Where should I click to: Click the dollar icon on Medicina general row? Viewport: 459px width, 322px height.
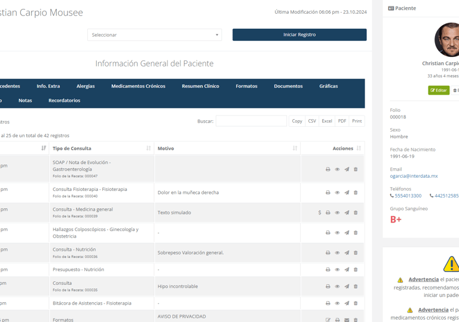pyautogui.click(x=320, y=212)
